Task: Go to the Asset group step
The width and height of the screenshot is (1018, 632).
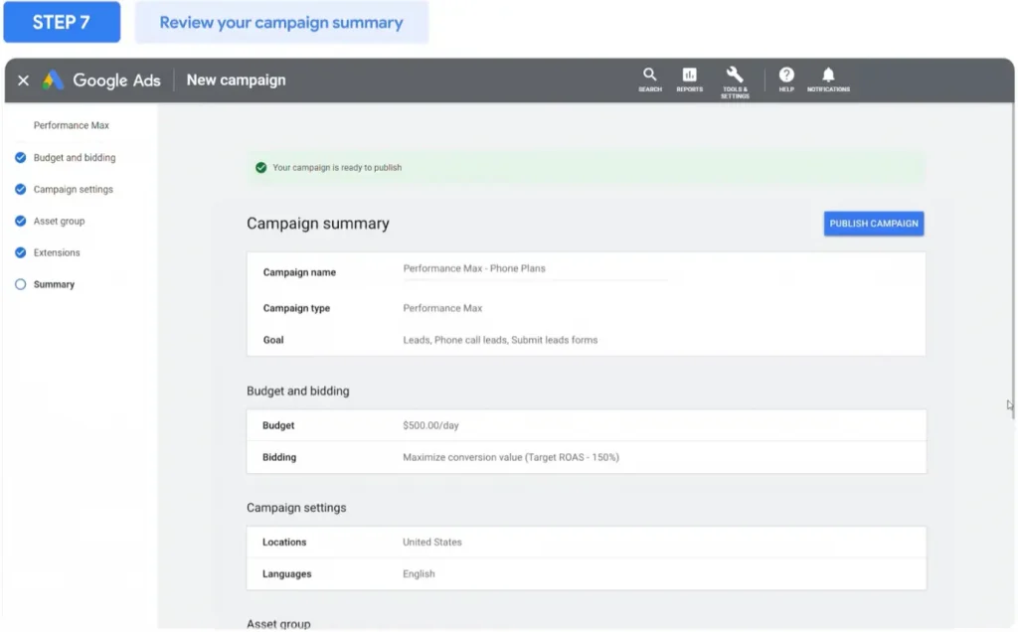Action: point(59,222)
